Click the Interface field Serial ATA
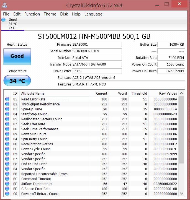This screenshot has width=190, height=200. click(97, 58)
